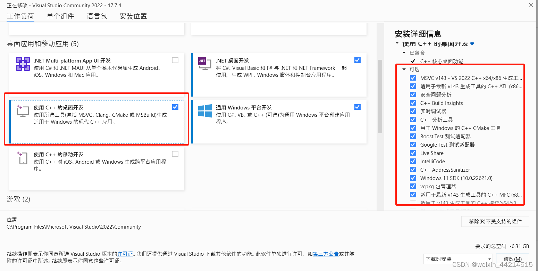Switch to the 语言包 tab
538x271 pixels.
coord(97,16)
